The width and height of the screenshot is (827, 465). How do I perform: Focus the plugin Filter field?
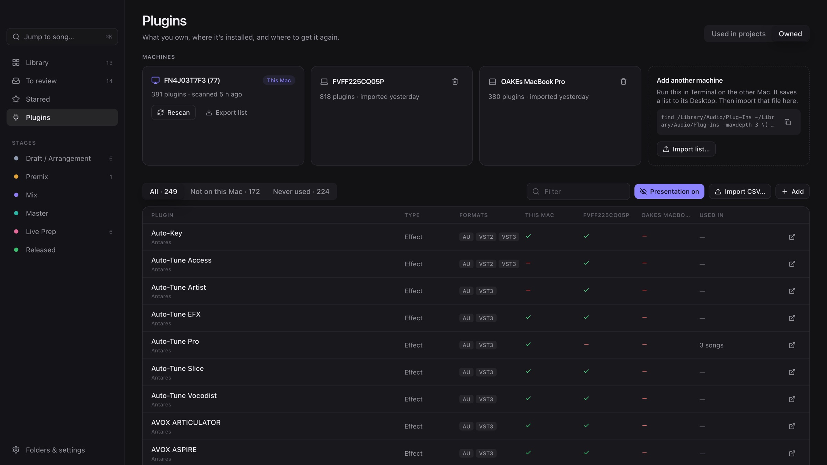578,192
